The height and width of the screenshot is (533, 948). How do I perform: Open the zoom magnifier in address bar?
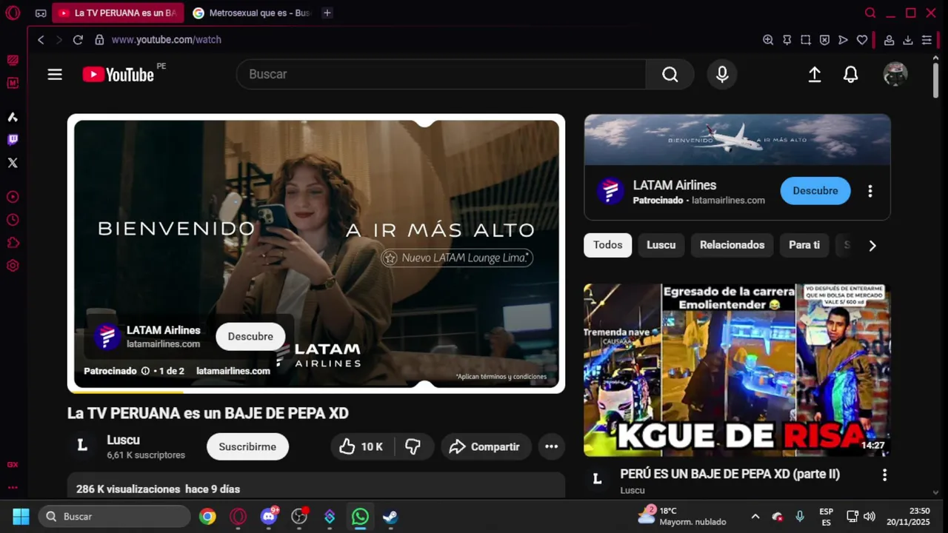tap(768, 40)
